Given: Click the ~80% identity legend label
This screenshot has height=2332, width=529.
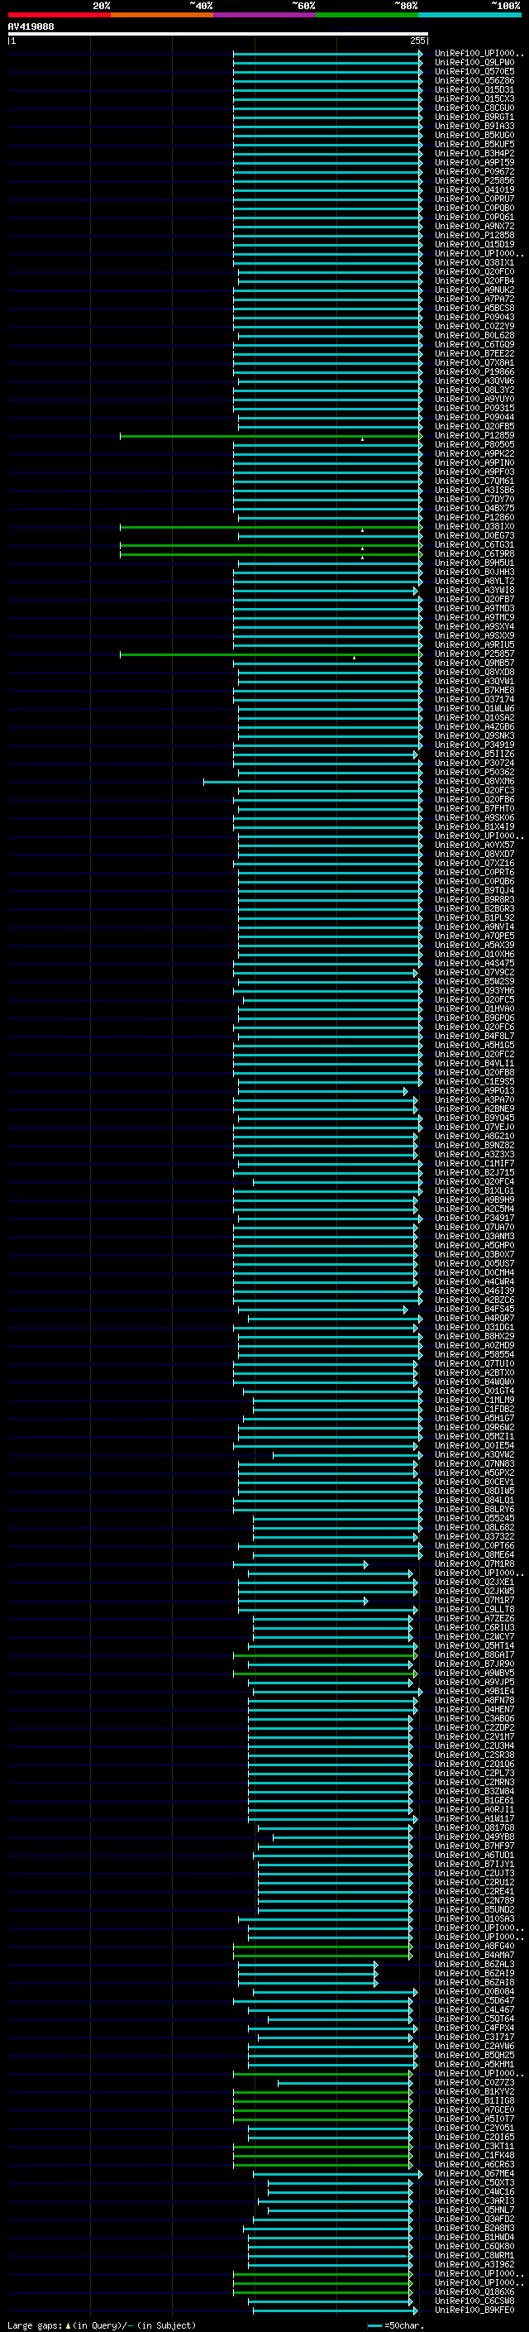Looking at the screenshot, I should pyautogui.click(x=405, y=6).
